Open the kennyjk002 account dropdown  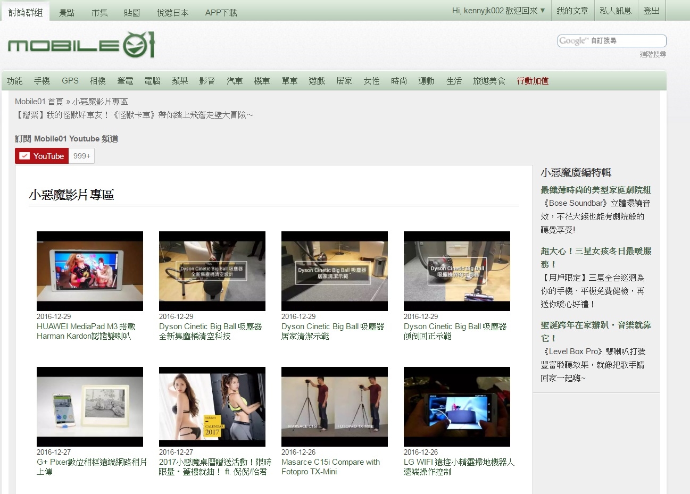pos(498,11)
